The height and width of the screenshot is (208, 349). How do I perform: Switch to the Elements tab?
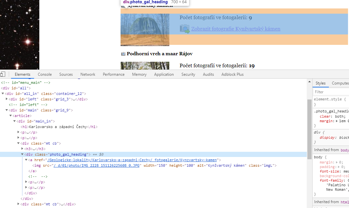point(22,74)
